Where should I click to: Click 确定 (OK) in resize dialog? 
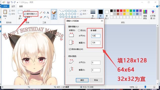click(82, 80)
